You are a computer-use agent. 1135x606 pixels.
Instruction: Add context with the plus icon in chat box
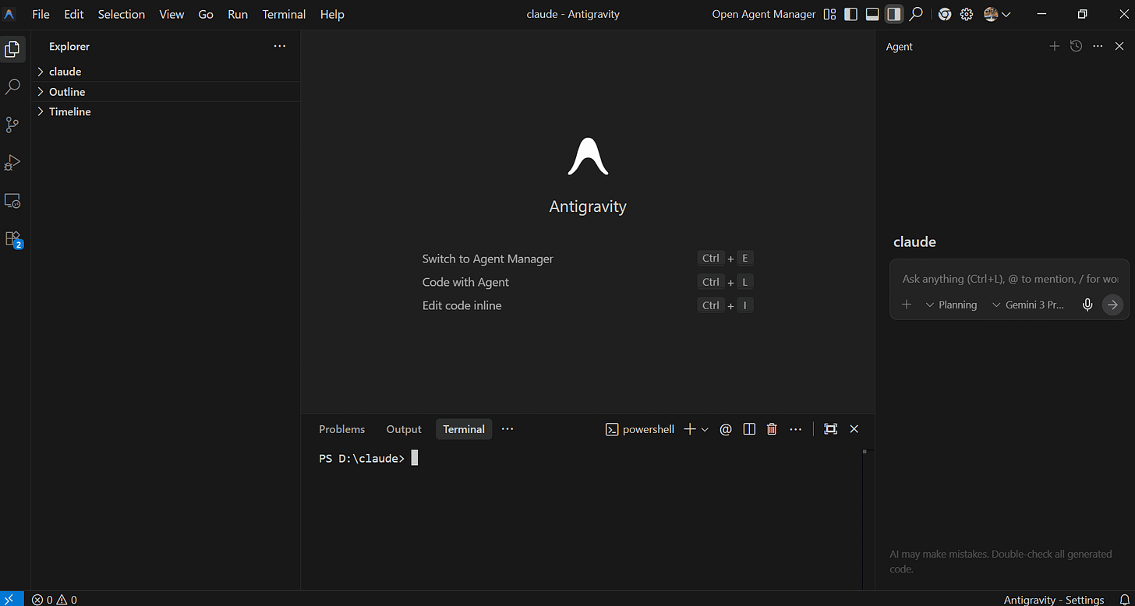point(907,305)
